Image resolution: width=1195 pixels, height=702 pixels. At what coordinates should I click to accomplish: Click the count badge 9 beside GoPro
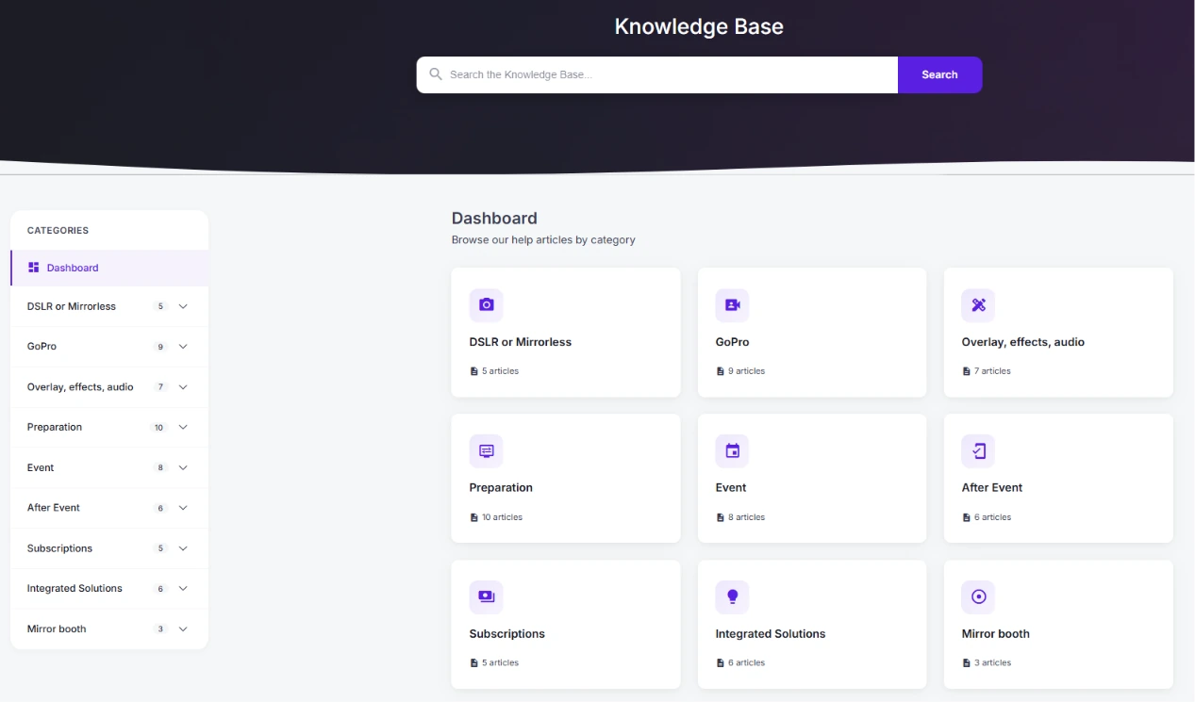(160, 347)
